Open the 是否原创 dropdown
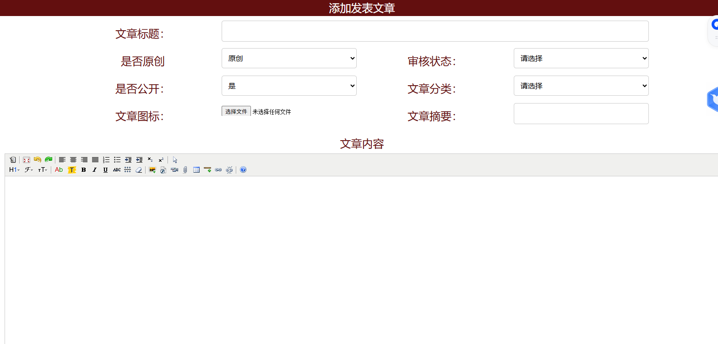The image size is (718, 344). (289, 58)
